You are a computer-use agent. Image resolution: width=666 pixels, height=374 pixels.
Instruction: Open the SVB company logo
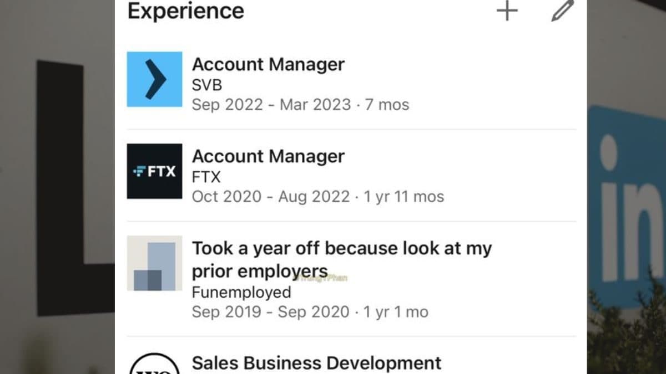pyautogui.click(x=154, y=79)
